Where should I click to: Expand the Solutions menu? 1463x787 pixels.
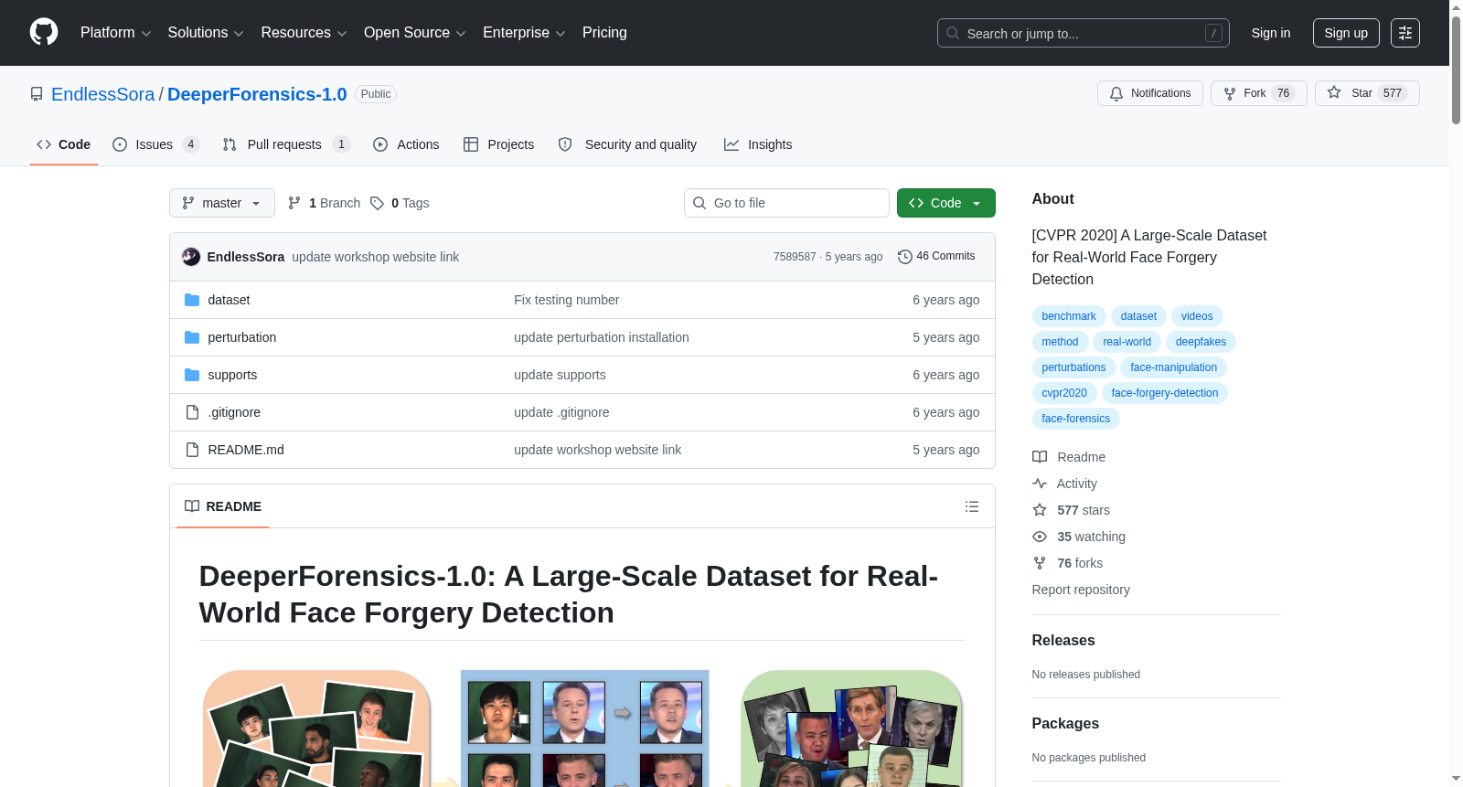[206, 33]
